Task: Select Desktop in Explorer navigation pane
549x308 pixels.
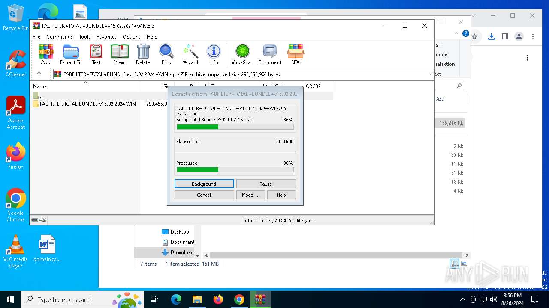Action: 175,232
